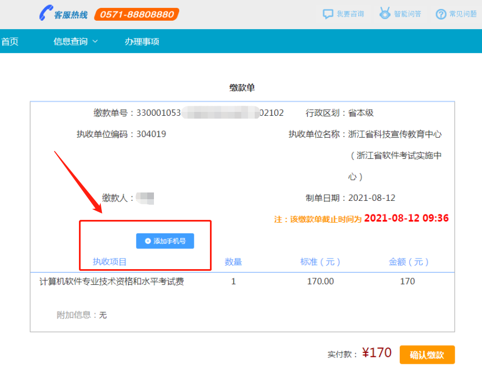The image size is (482, 376).
Task: Select 办理事项 in the navigation bar
Action: tap(142, 41)
